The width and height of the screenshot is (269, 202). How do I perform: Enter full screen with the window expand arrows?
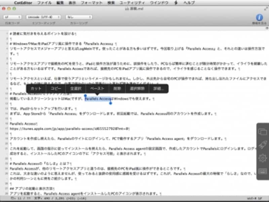(x=266, y=9)
